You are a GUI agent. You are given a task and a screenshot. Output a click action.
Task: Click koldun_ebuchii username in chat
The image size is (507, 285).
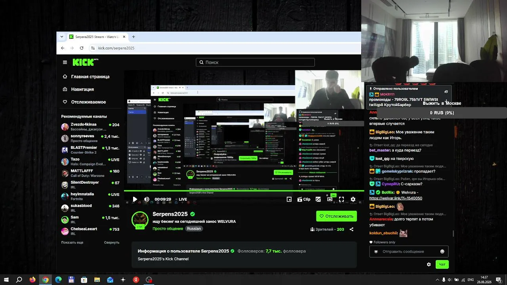click(383, 233)
